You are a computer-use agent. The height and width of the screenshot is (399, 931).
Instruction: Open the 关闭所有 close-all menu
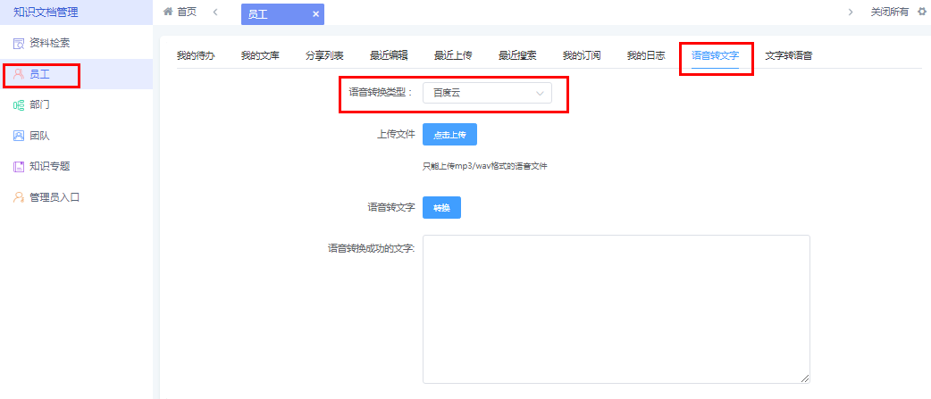[889, 12]
